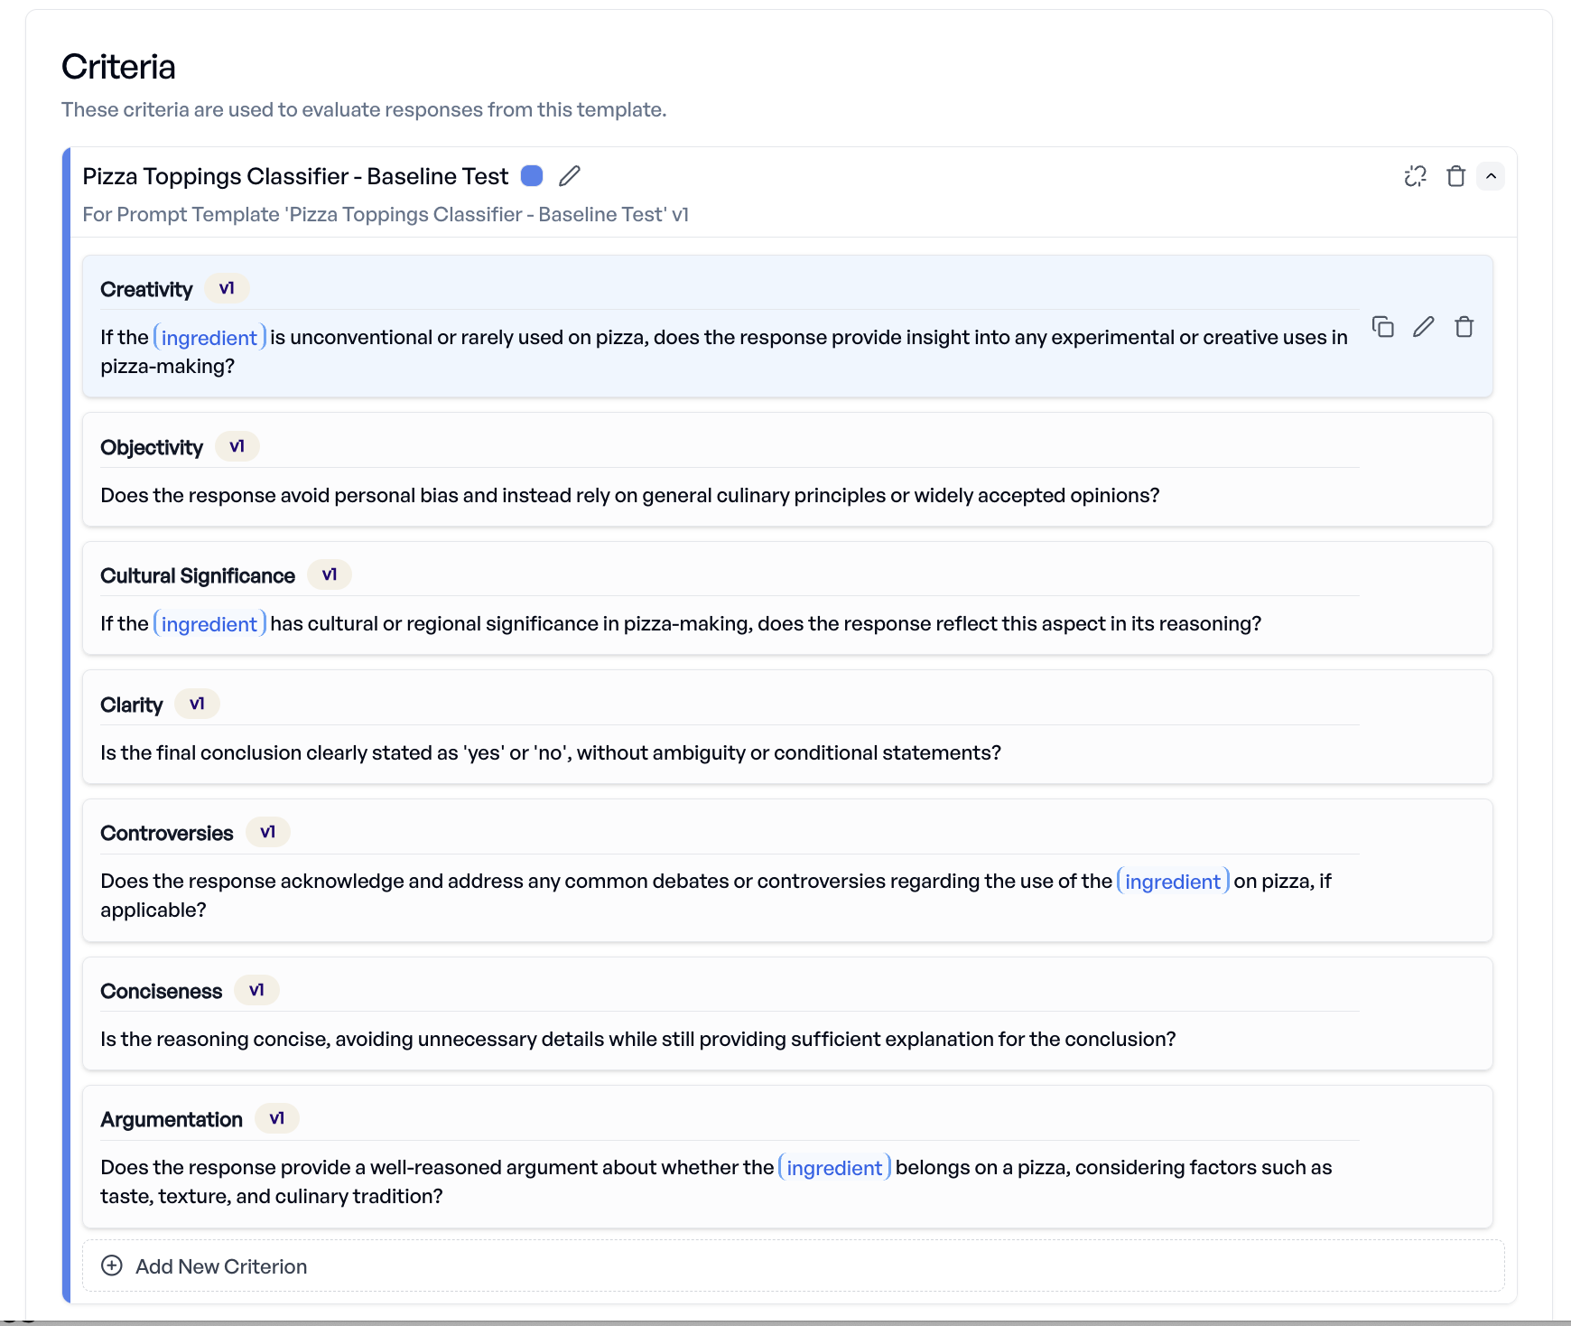This screenshot has height=1326, width=1571.
Task: Select the Argumentation criterion heading
Action: click(172, 1119)
